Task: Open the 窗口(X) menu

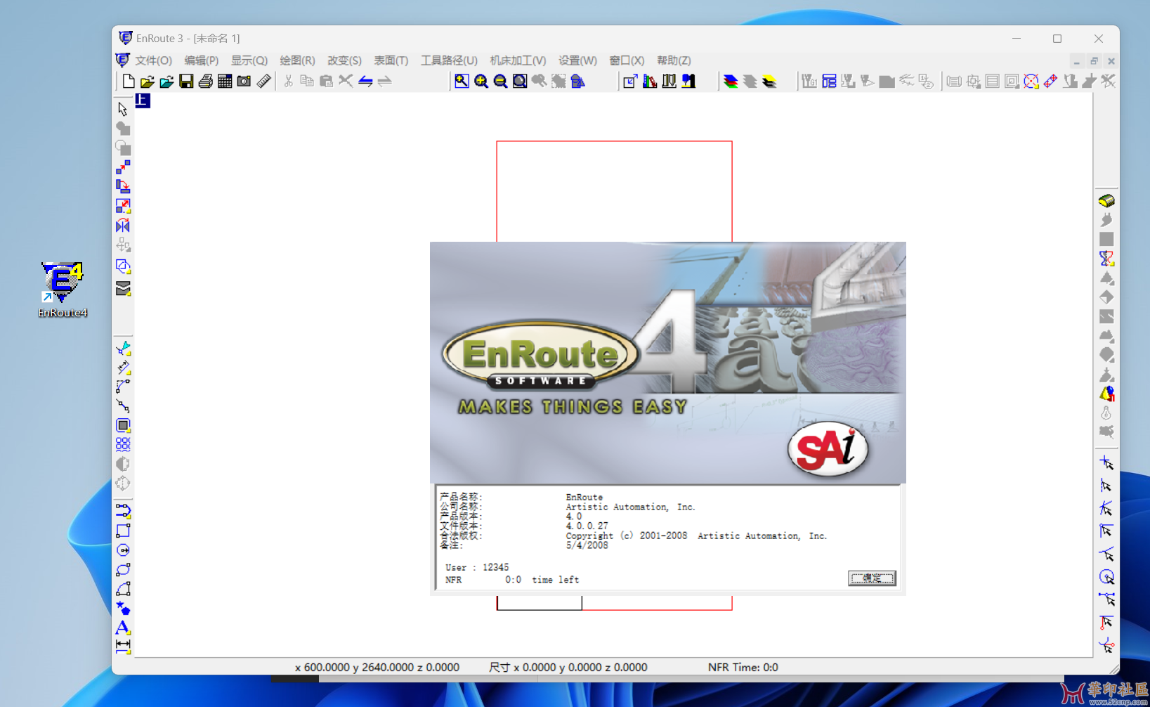Action: 627,60
